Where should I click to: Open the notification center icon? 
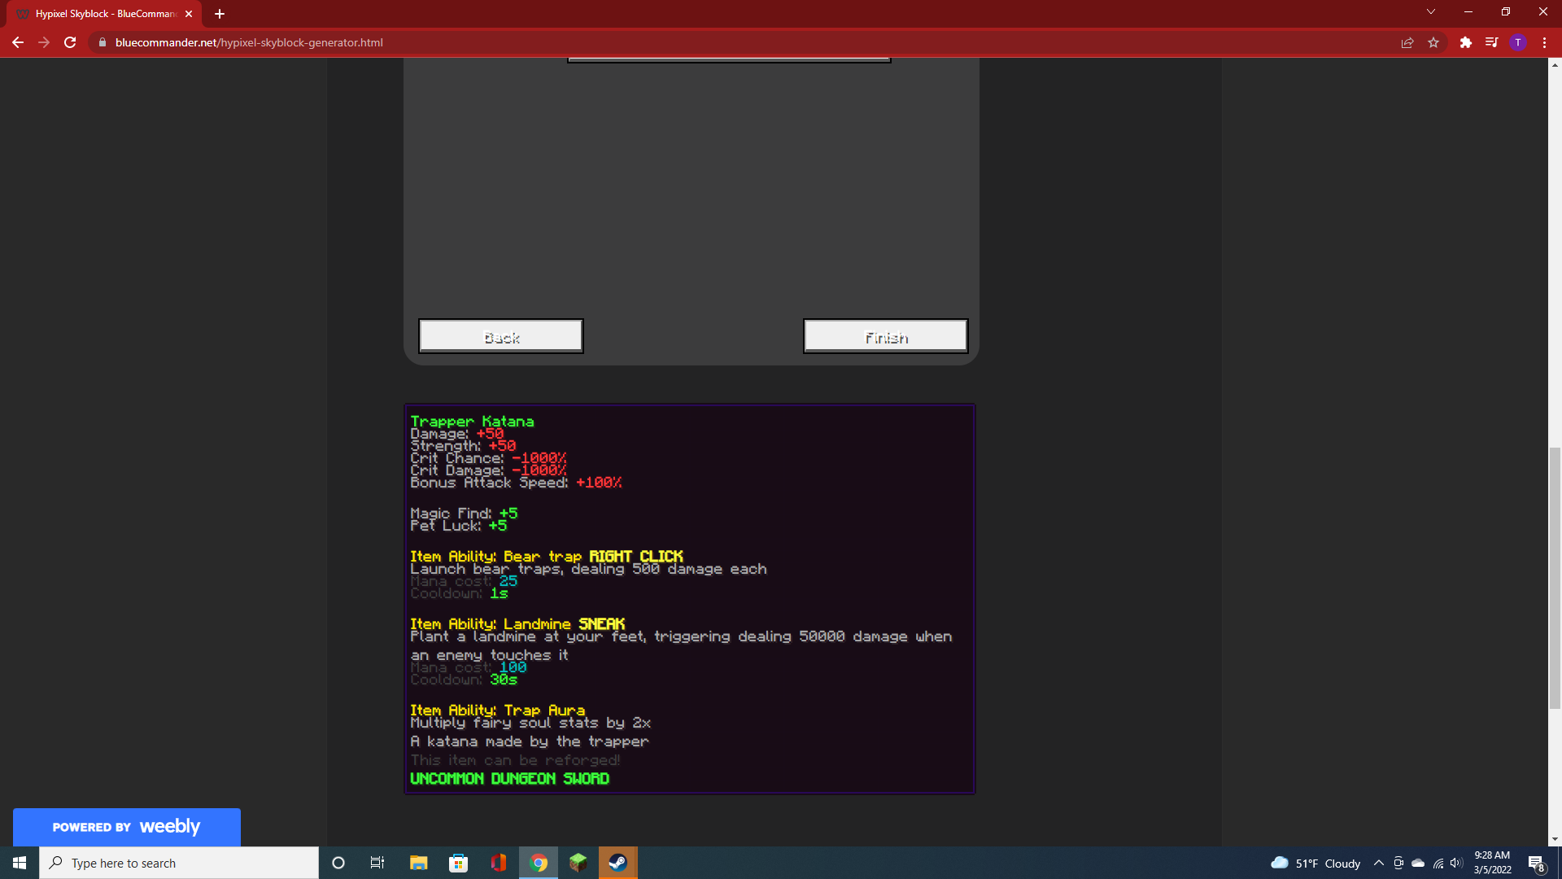[1536, 863]
